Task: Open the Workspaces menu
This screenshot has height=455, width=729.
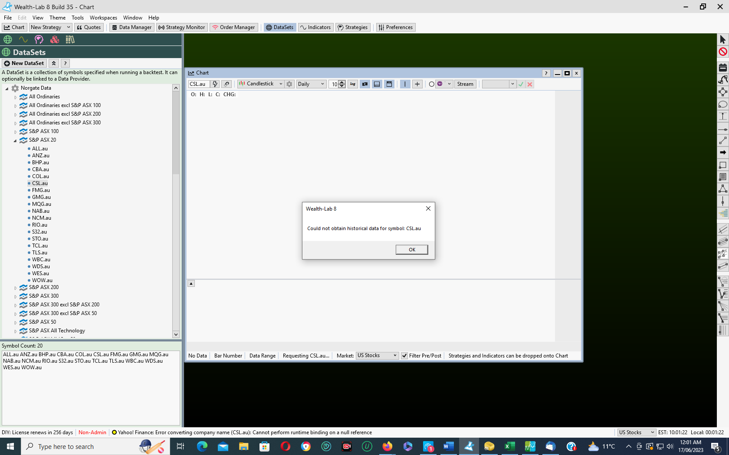Action: [x=103, y=18]
